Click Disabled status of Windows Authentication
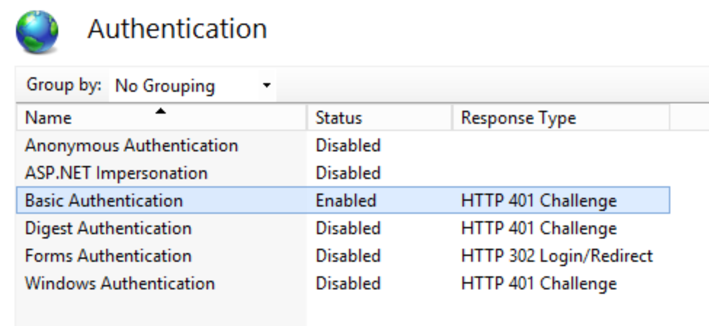This screenshot has height=326, width=709. point(348,284)
